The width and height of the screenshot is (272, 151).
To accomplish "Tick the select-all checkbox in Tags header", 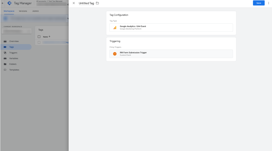I will click(39, 37).
